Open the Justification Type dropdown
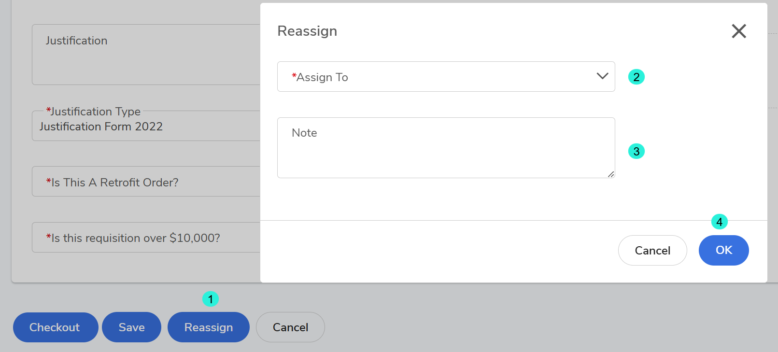 (x=146, y=127)
